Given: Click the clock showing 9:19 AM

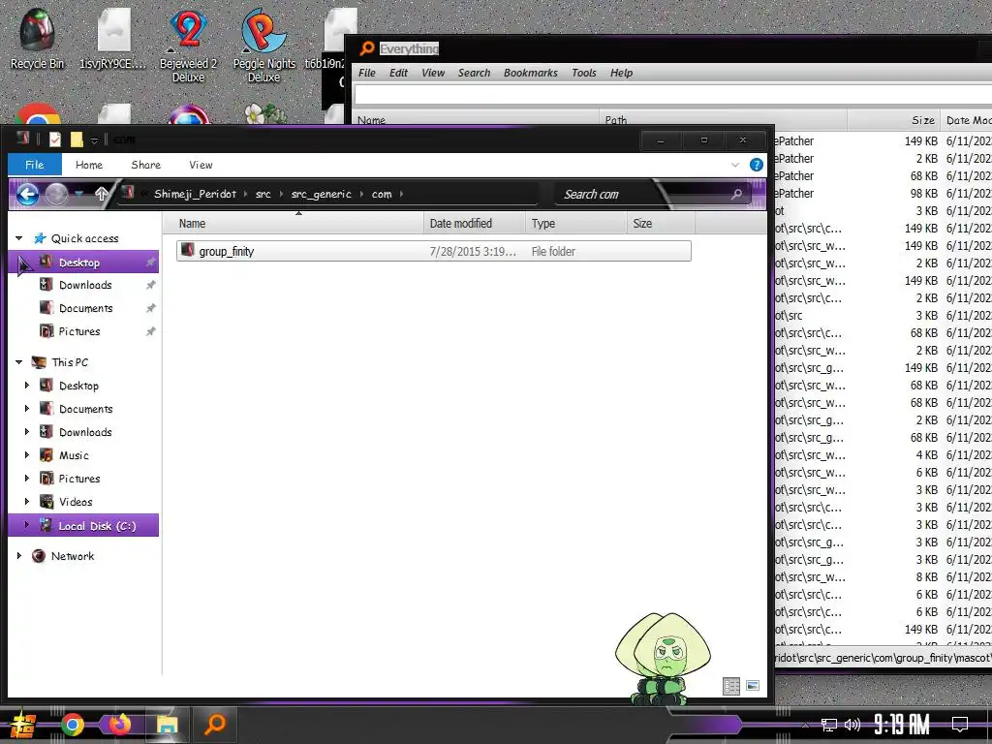Looking at the screenshot, I should (902, 725).
